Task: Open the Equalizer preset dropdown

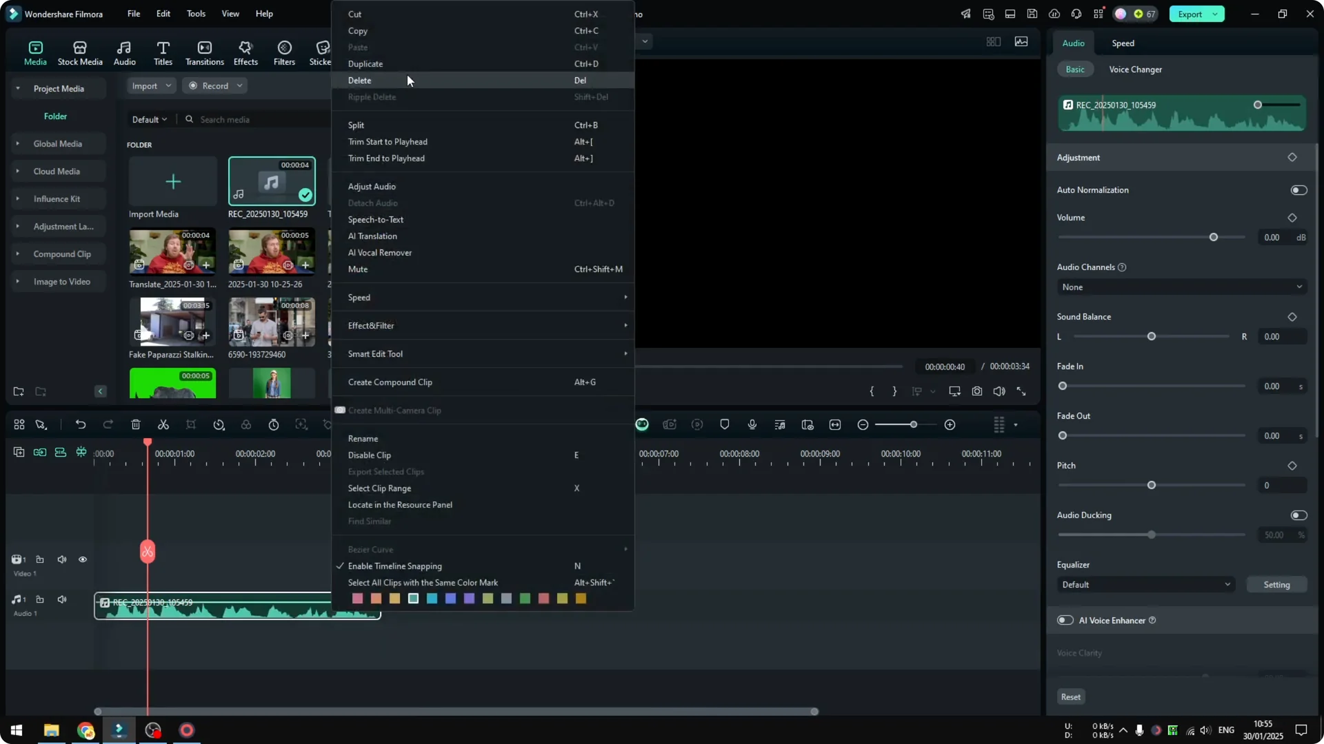Action: tap(1145, 584)
